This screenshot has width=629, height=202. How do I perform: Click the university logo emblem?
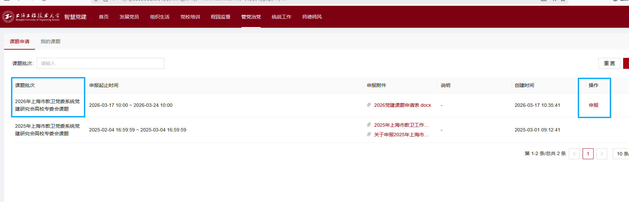[x=8, y=16]
